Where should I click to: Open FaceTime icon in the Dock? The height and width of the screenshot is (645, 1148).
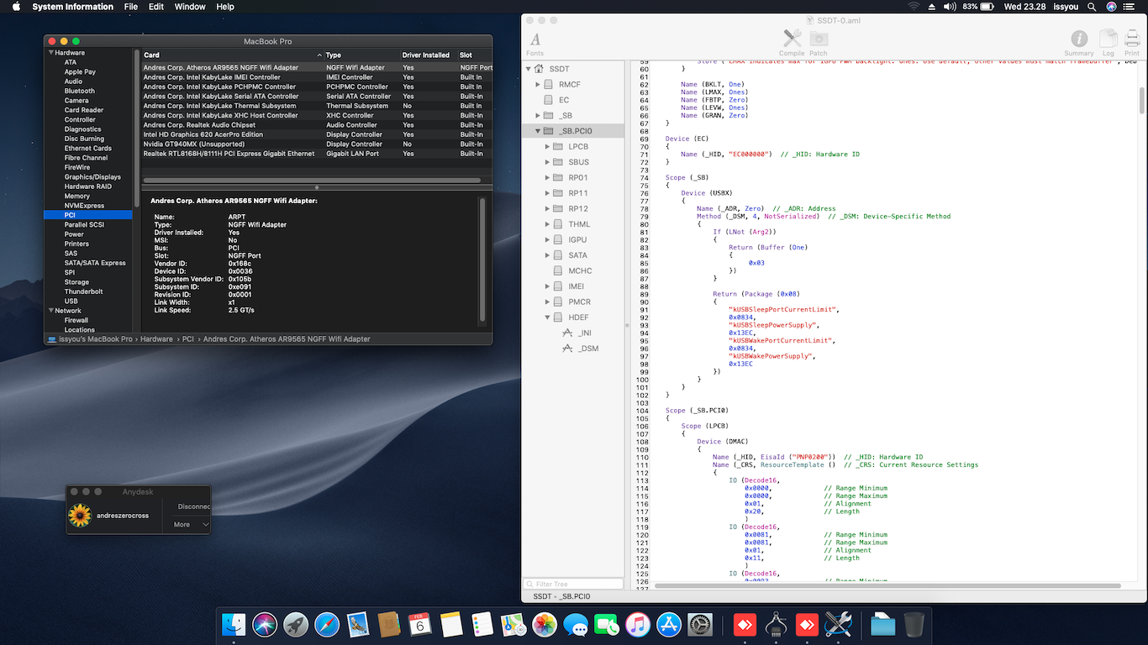pyautogui.click(x=607, y=624)
